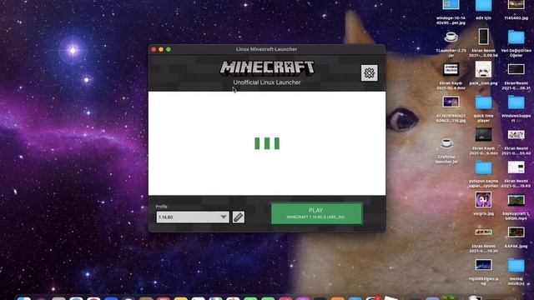Image resolution: width=534 pixels, height=300 pixels.
Task: Open the 1.14.60 profile dropdown
Action: 193,217
